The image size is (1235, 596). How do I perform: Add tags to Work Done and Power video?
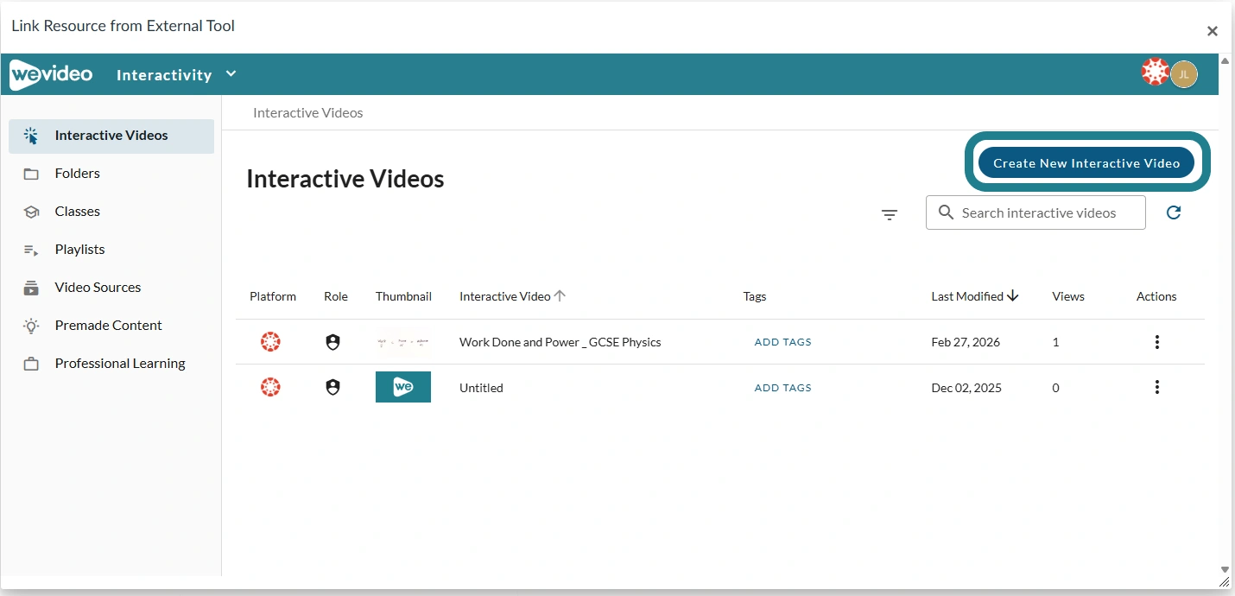[x=782, y=342]
